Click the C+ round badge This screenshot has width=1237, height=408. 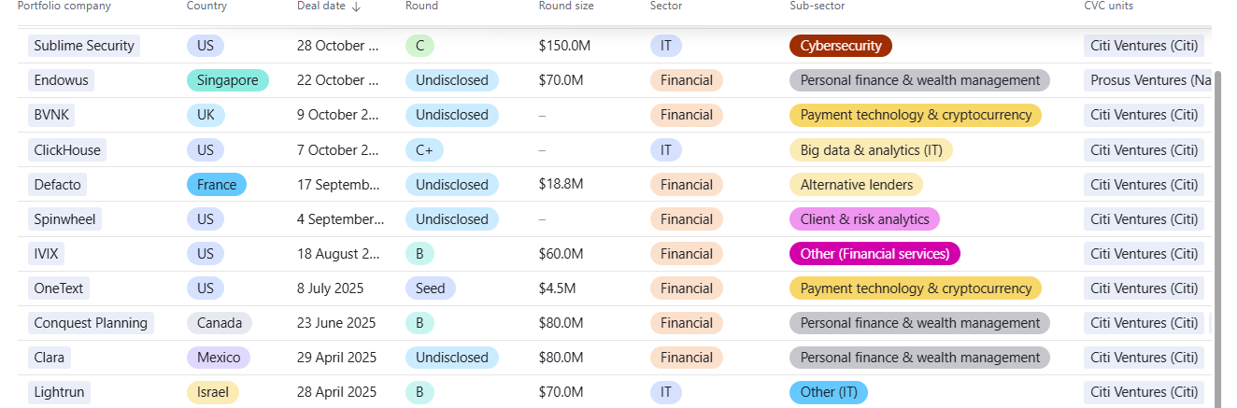click(424, 149)
